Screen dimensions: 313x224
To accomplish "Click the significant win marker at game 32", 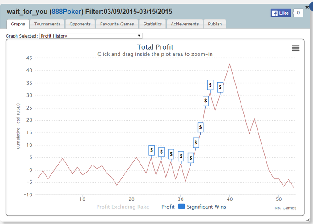I will tap(190, 158).
